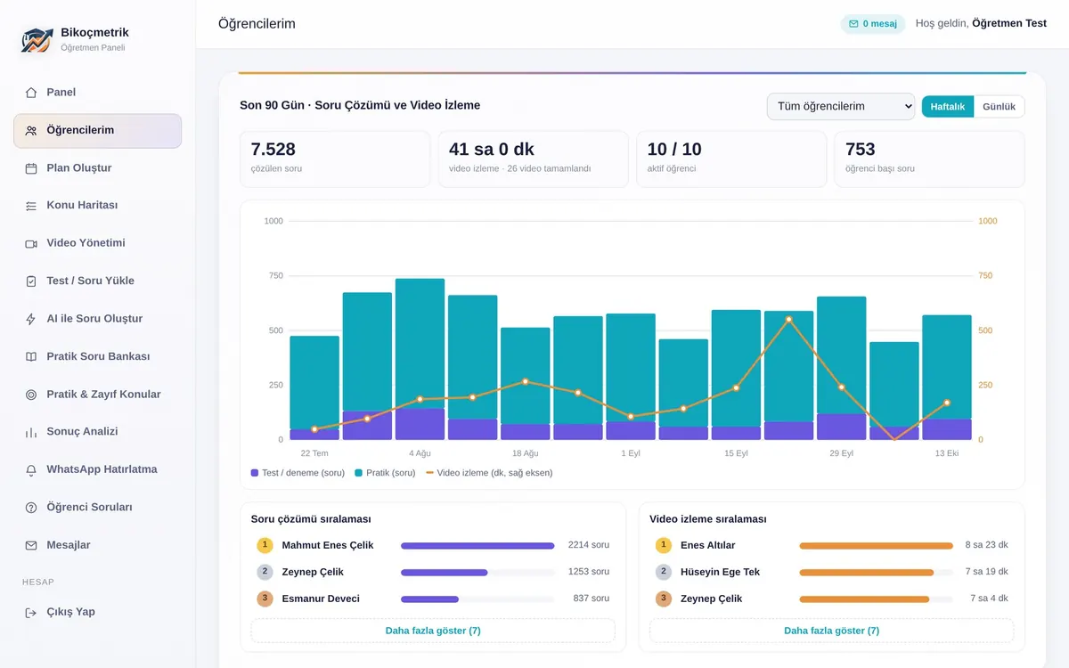Go to Sonuç Analizi in the sidebar
Image resolution: width=1069 pixels, height=668 pixels.
pos(98,432)
